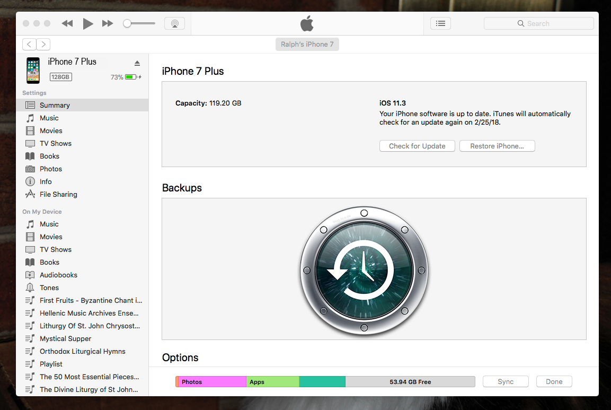This screenshot has height=410, width=611.
Task: Click the Info circle icon
Action: [x=30, y=181]
